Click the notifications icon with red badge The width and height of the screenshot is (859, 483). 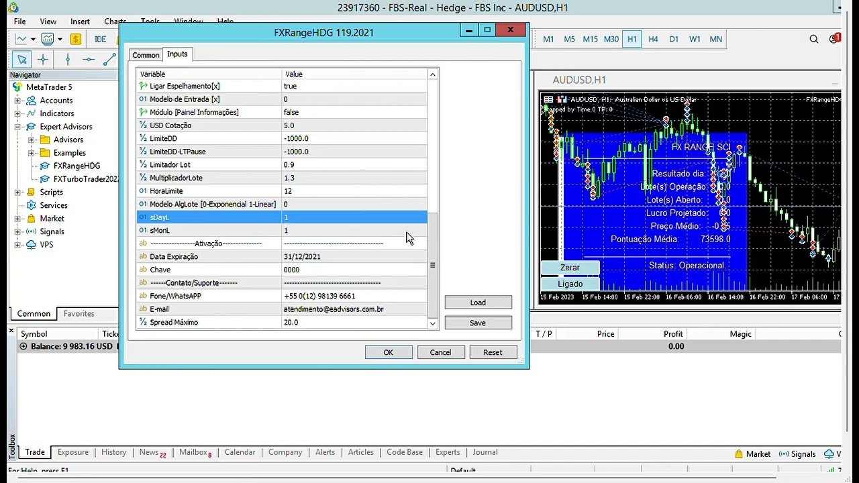click(834, 39)
